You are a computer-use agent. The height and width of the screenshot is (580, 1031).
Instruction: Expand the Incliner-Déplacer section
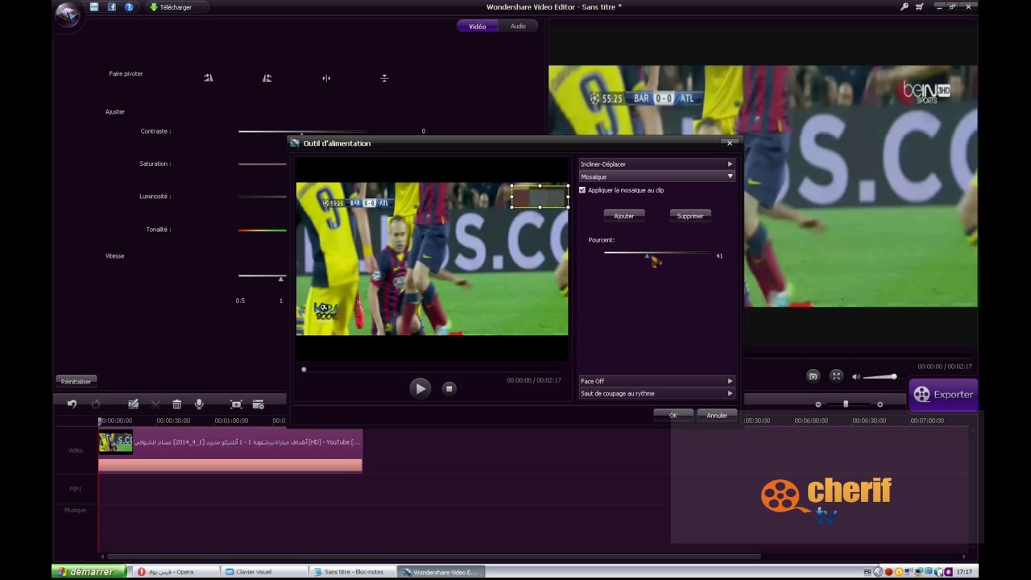[656, 164]
